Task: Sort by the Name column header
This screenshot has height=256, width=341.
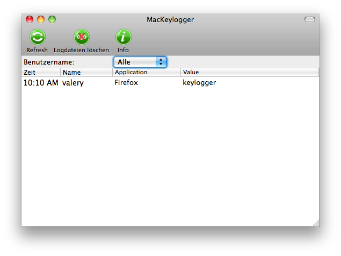Action: pyautogui.click(x=86, y=72)
